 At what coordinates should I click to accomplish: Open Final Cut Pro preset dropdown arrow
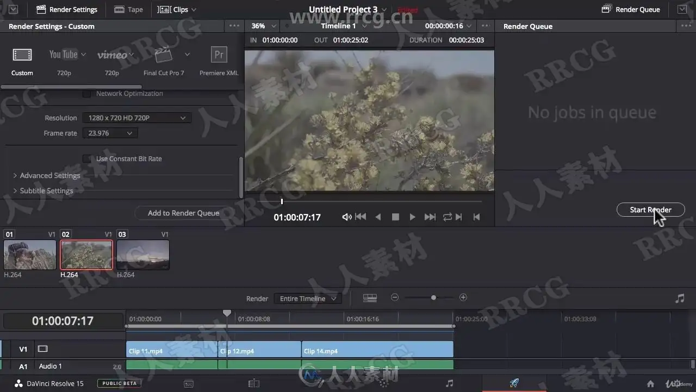tap(187, 54)
